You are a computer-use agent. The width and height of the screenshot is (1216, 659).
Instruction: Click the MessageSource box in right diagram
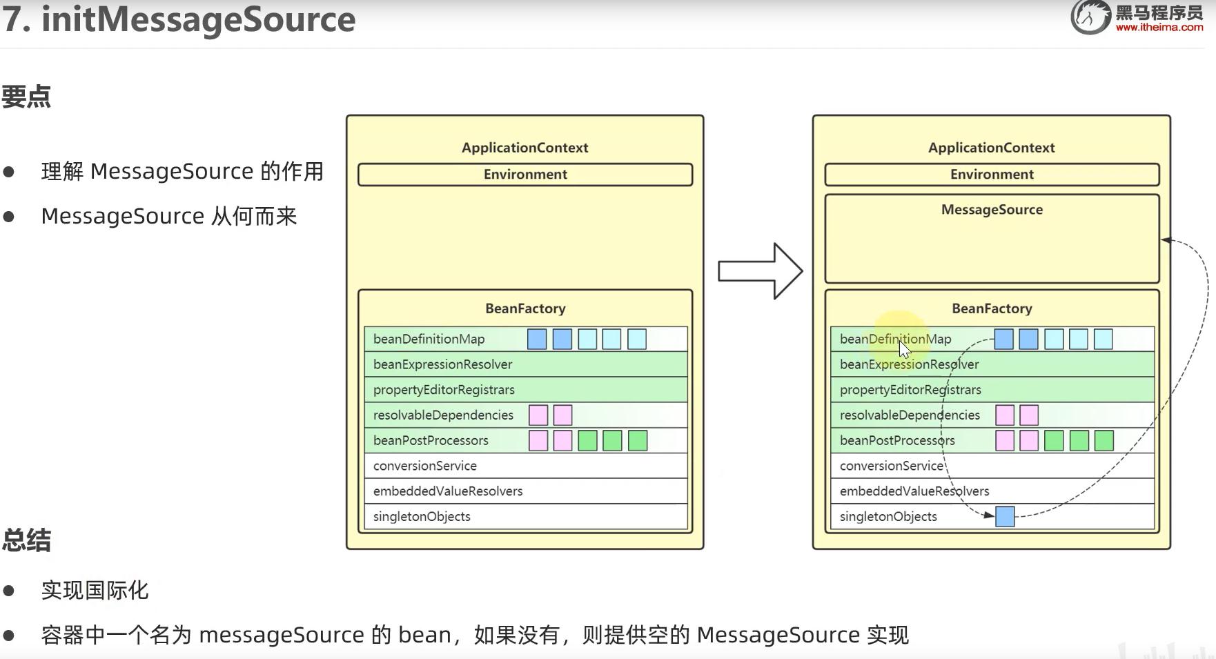click(992, 239)
